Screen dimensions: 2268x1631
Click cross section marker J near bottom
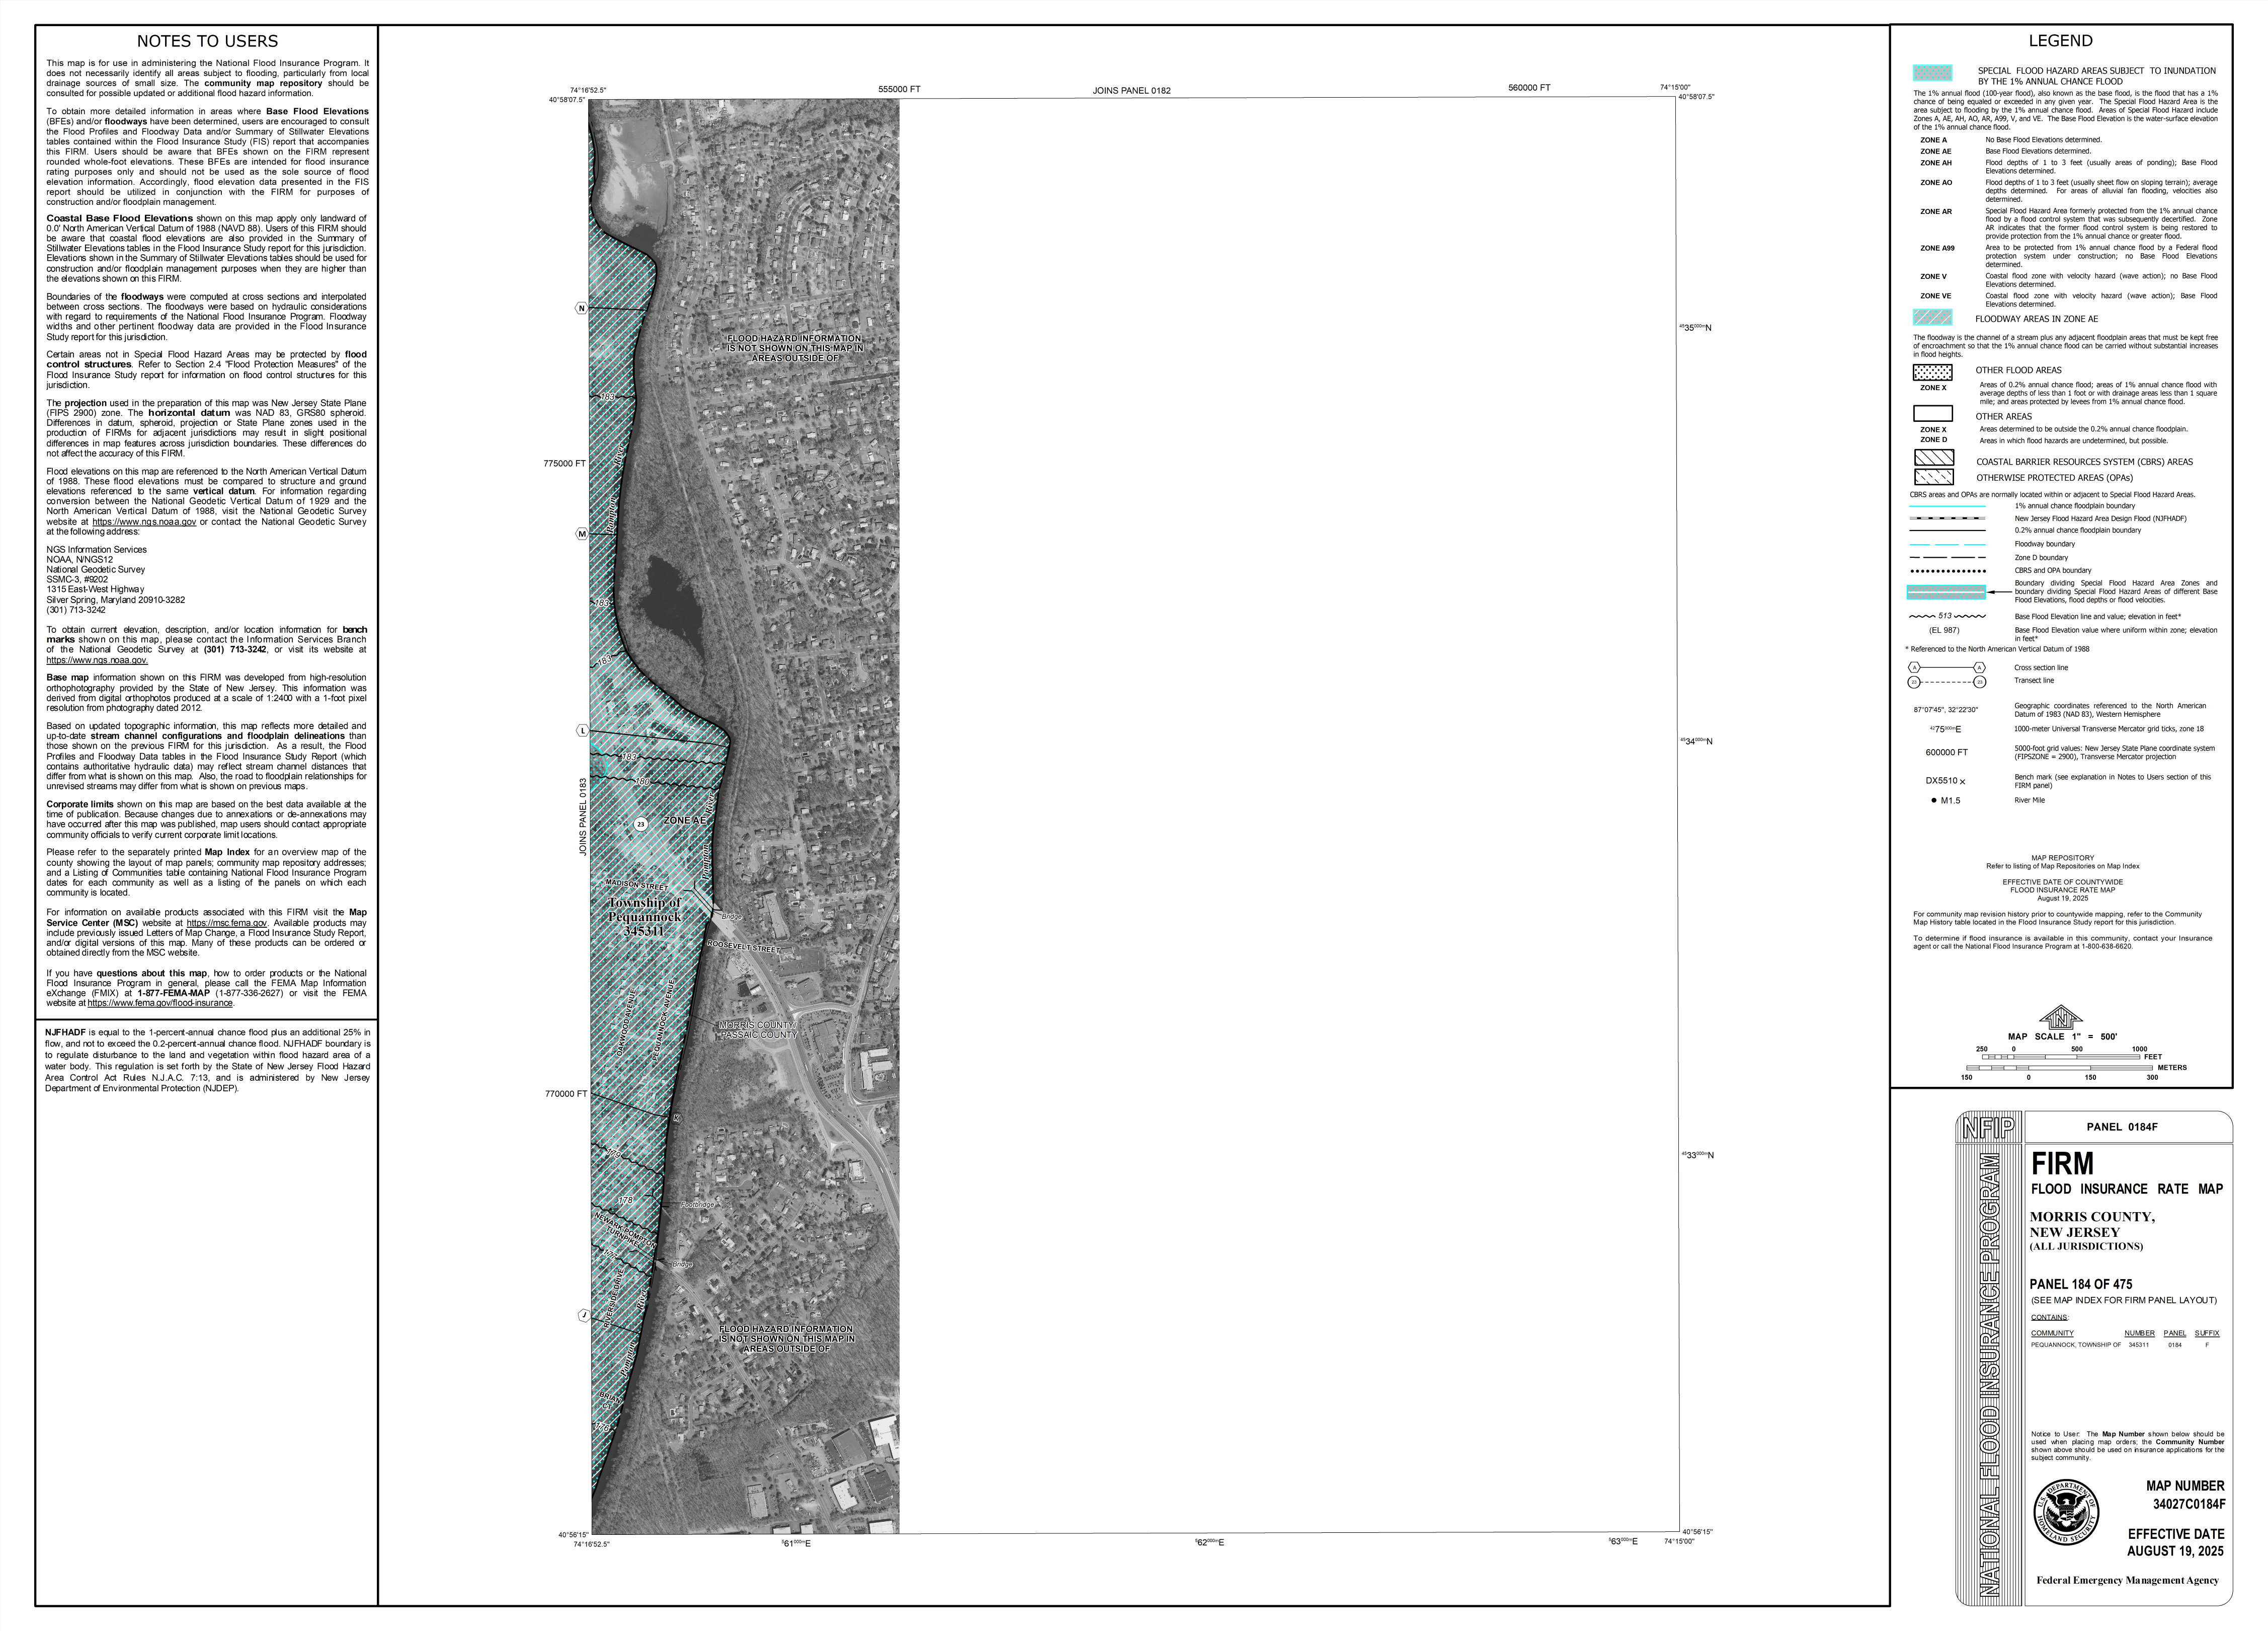click(584, 1315)
